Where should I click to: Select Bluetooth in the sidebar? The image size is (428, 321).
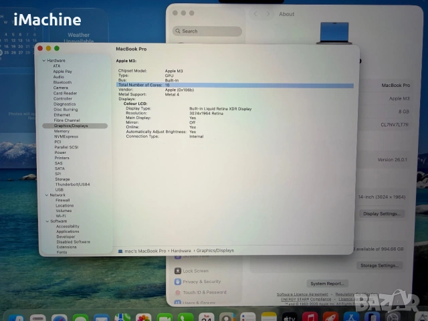62,82
